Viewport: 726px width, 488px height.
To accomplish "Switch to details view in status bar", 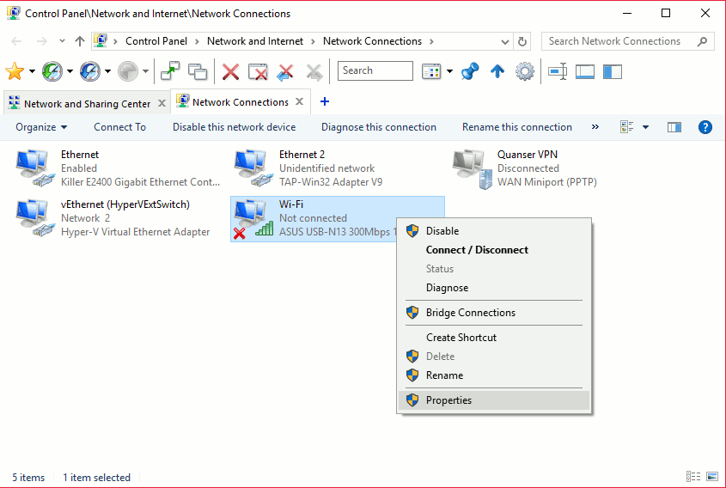I will 693,477.
